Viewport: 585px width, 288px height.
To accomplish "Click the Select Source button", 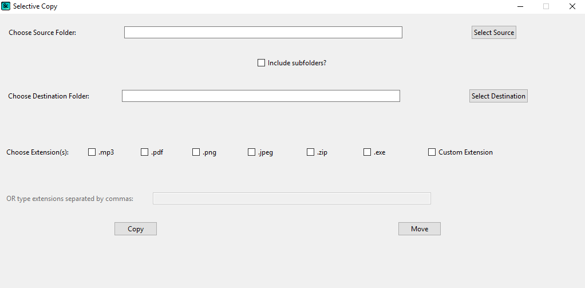I will 493,33.
